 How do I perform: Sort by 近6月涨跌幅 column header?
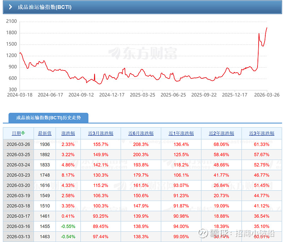[x=141, y=133]
